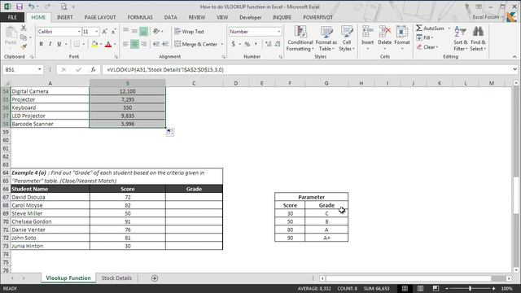Open the text orientation options

tap(158, 32)
